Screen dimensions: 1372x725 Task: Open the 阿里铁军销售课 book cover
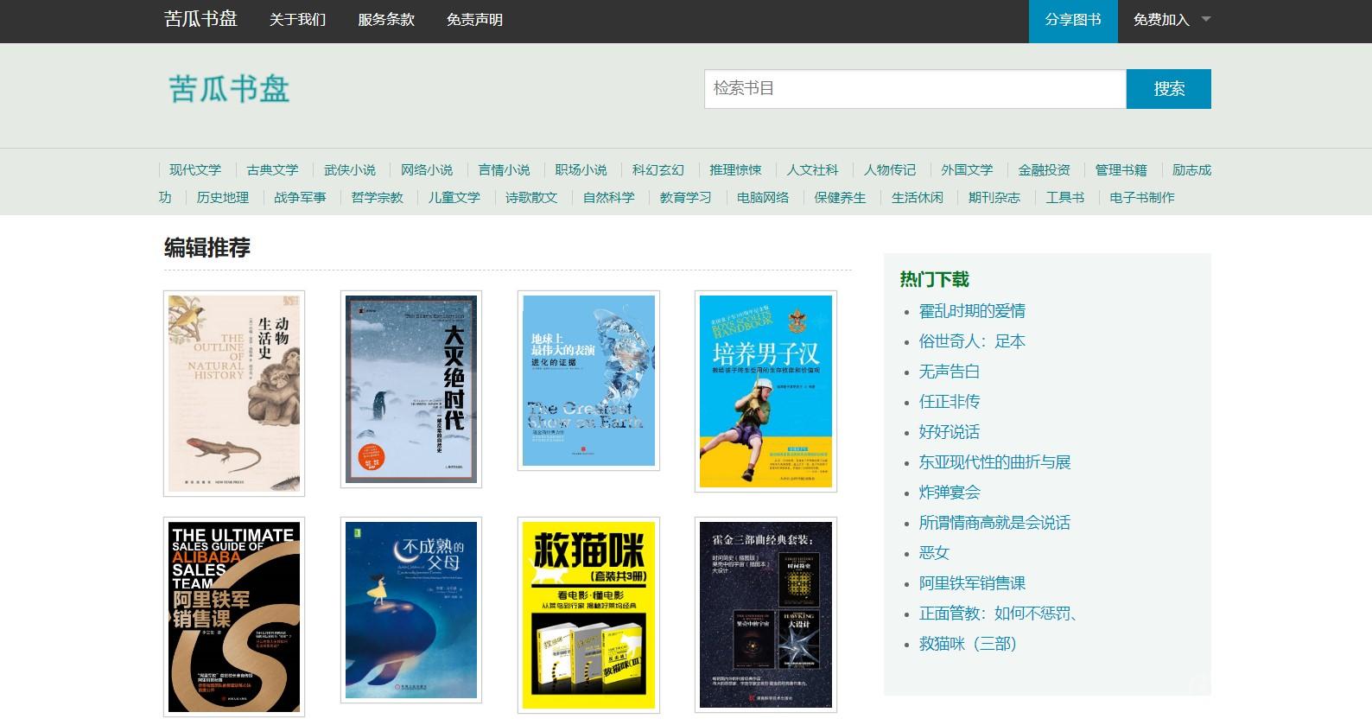(234, 617)
